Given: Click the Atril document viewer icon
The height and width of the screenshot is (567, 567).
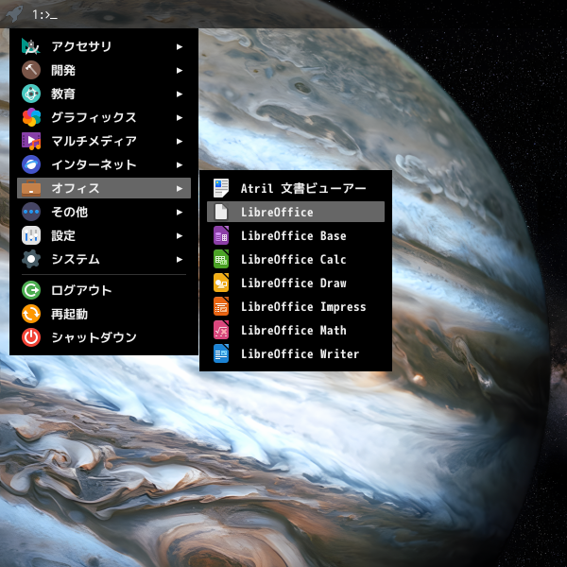Looking at the screenshot, I should 221,188.
